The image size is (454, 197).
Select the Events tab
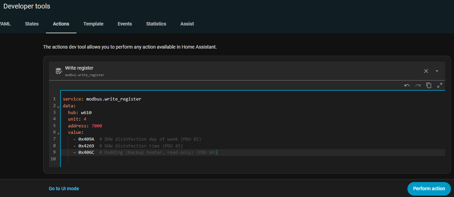coord(125,24)
